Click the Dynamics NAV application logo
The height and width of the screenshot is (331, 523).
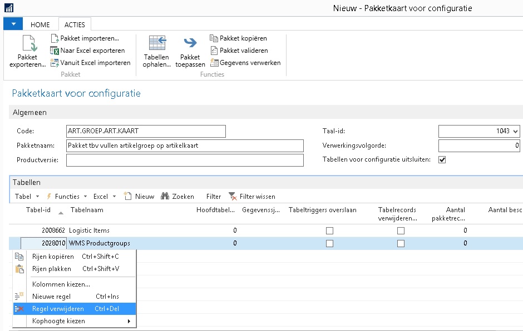(x=9, y=8)
